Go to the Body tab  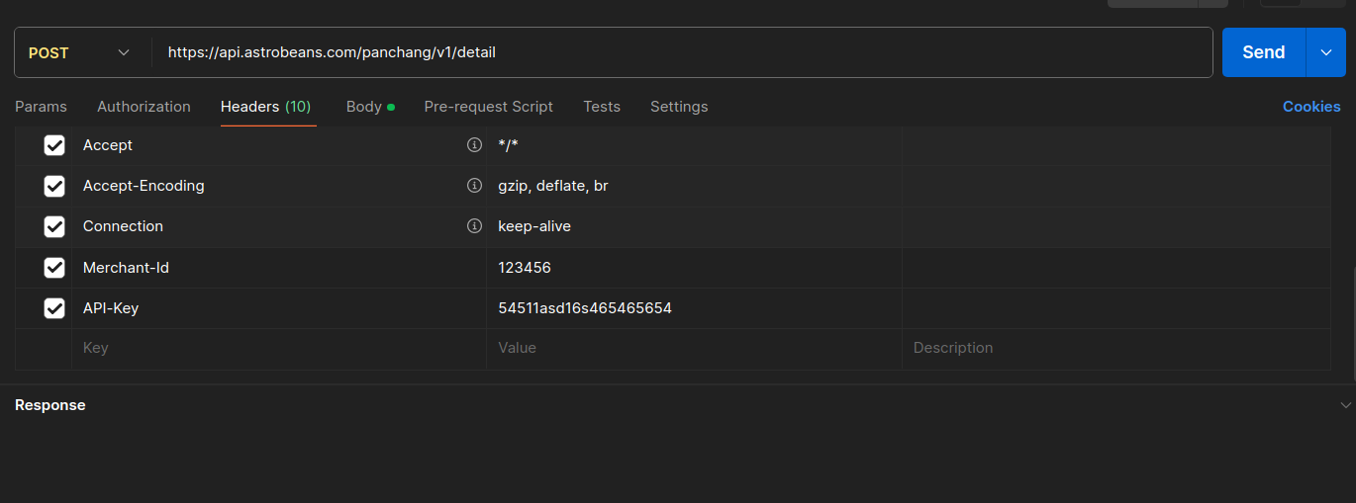click(x=364, y=107)
